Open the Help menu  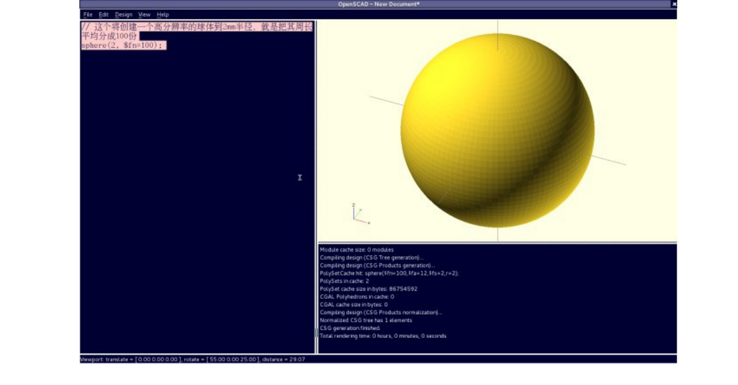(x=162, y=15)
